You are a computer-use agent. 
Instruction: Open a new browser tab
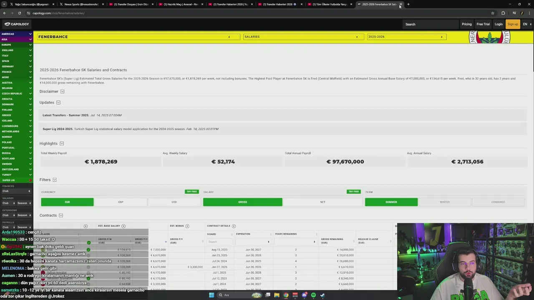tap(408, 4)
